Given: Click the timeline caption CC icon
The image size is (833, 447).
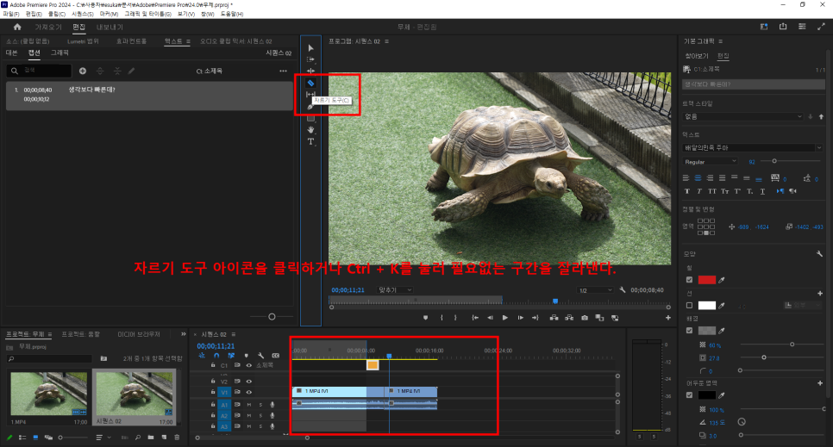Looking at the screenshot, I should (x=275, y=356).
